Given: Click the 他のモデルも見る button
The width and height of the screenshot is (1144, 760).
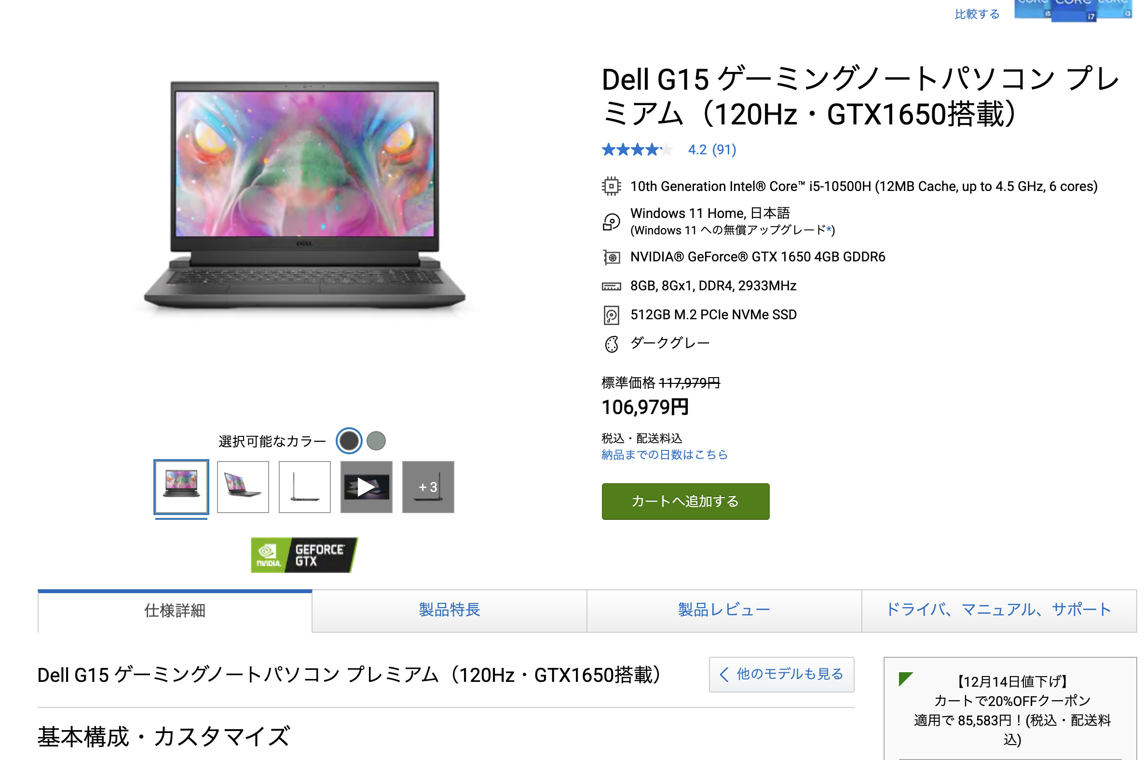Looking at the screenshot, I should (781, 674).
